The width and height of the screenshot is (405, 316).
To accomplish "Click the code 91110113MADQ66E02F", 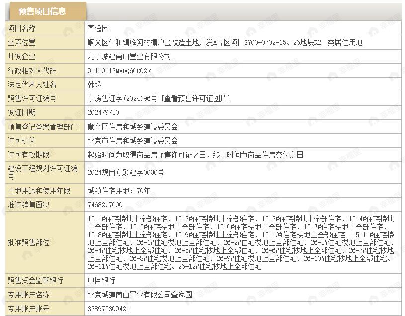I will pos(119,71).
